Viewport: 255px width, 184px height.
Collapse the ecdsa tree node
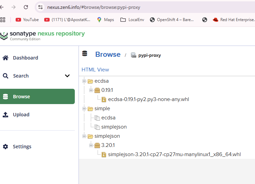[x=84, y=81]
